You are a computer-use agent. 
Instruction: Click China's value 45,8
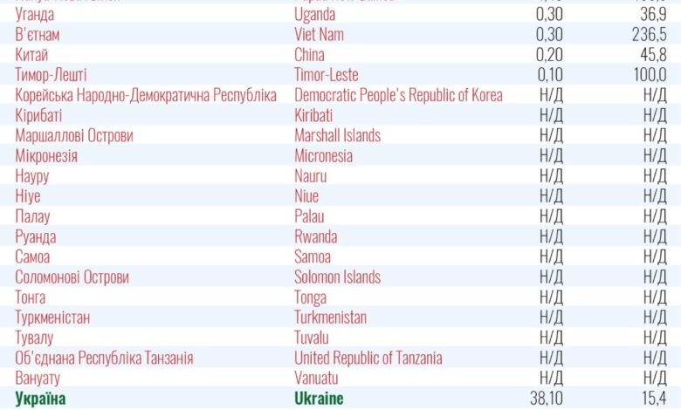[653, 55]
